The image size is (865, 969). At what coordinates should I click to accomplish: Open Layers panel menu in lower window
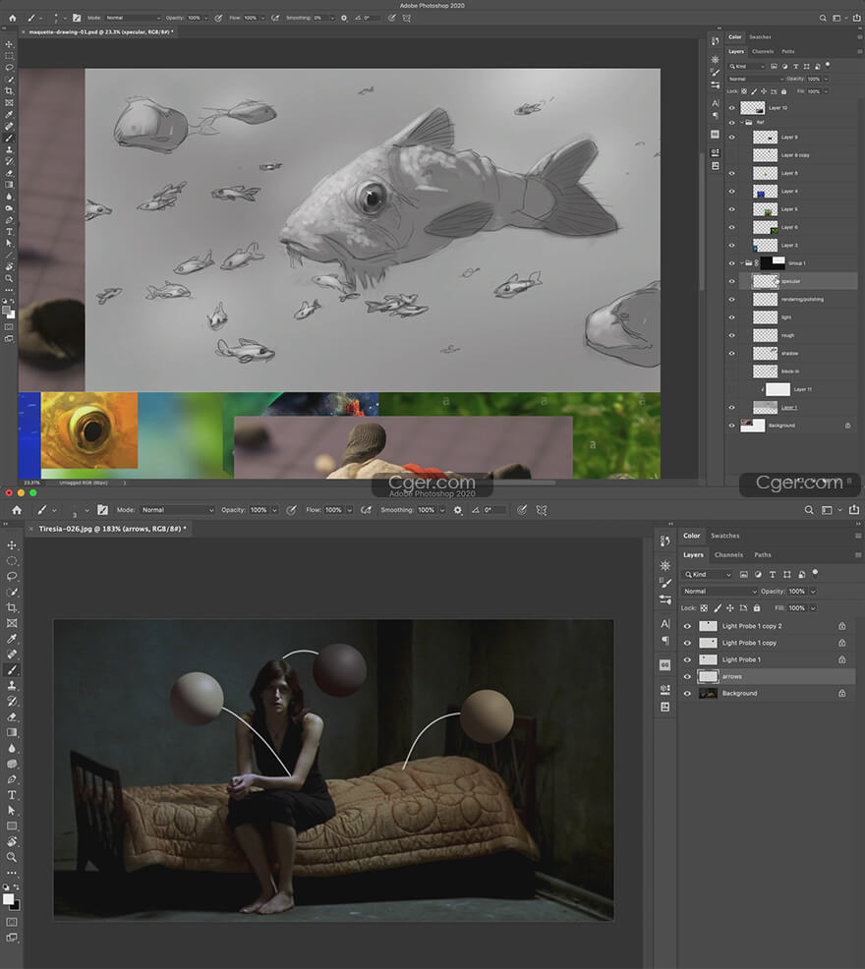point(858,555)
